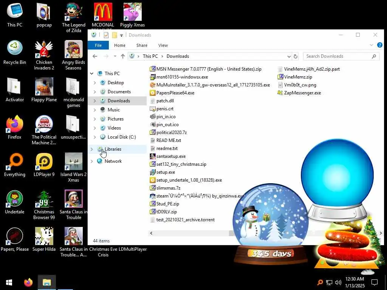Screen dimensions: 387x290
Task: Click the File Explorer taskbar button
Action: (46, 282)
